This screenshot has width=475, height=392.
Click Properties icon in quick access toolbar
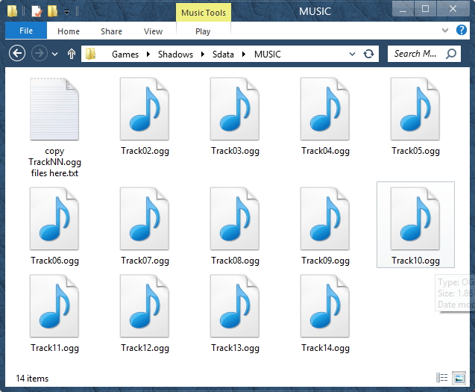36,11
